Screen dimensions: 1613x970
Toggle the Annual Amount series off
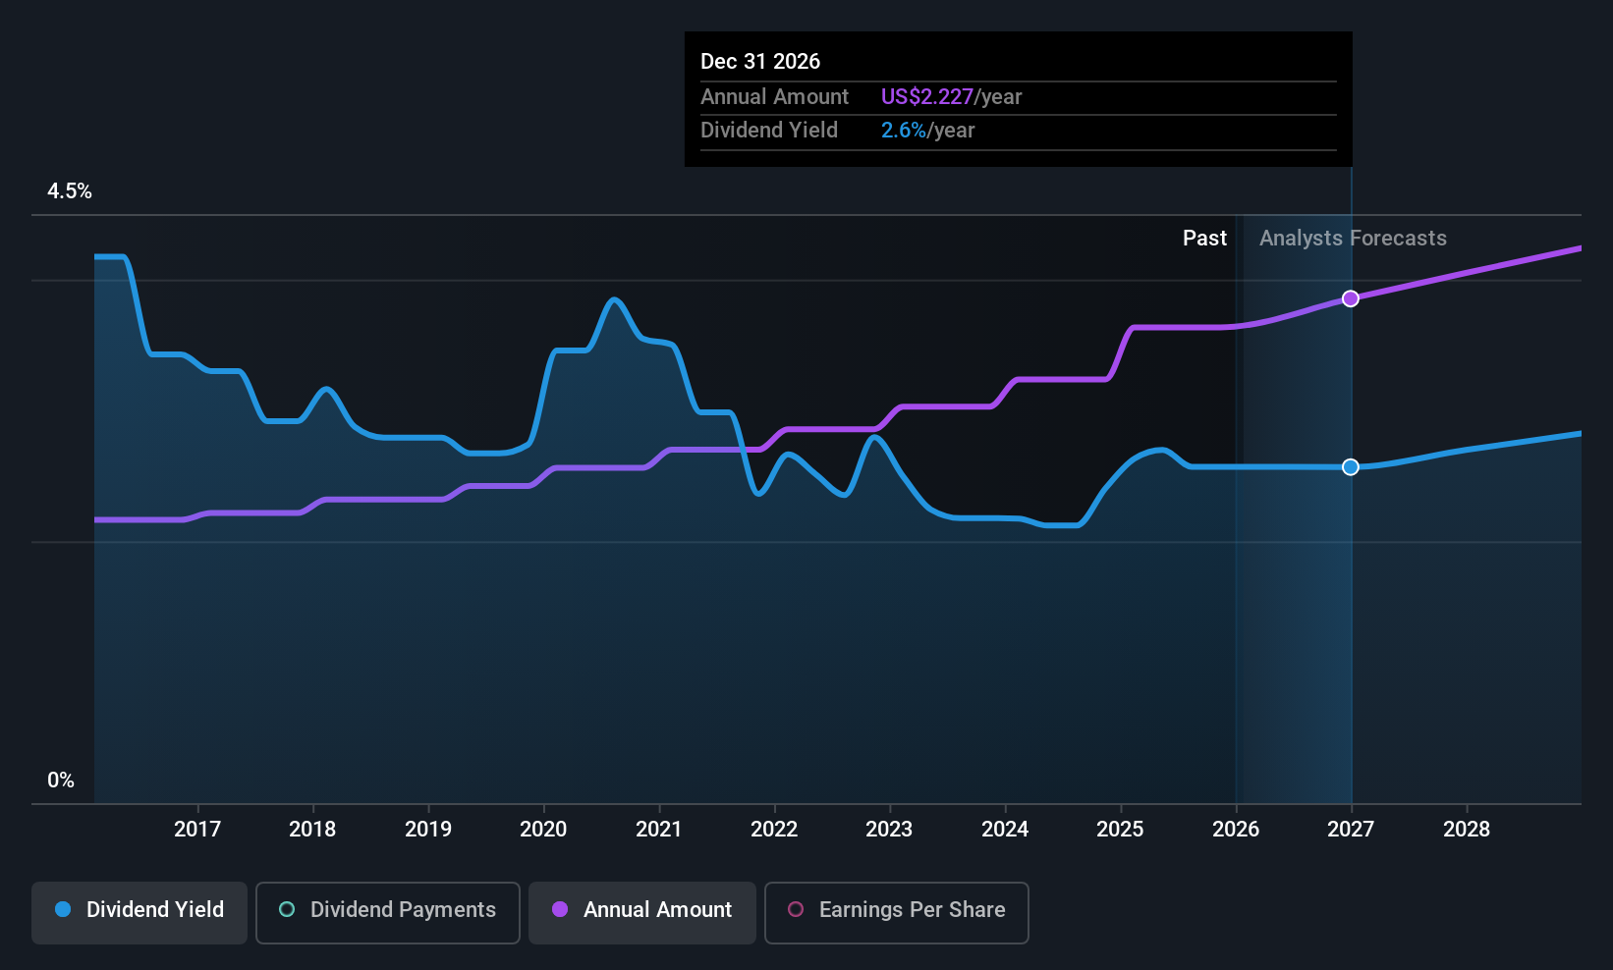642,912
